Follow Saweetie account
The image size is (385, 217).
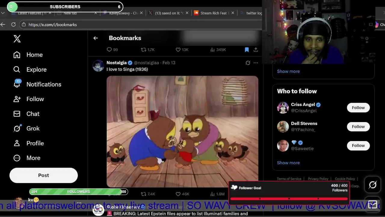(x=358, y=146)
